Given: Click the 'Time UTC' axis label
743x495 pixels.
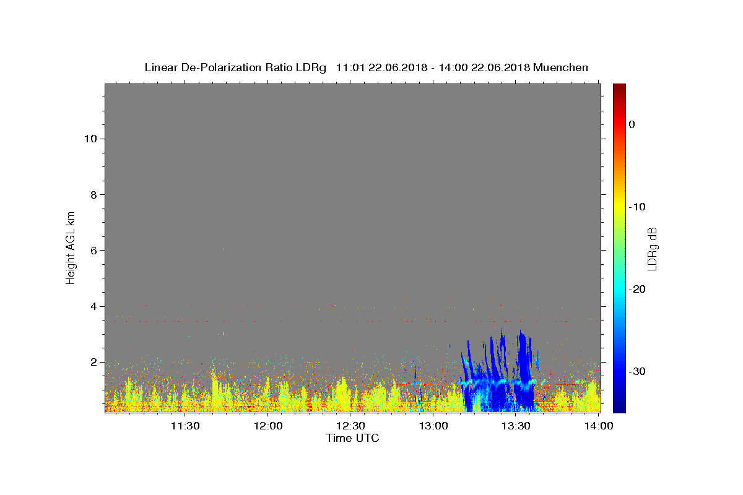Looking at the screenshot, I should pos(352,438).
